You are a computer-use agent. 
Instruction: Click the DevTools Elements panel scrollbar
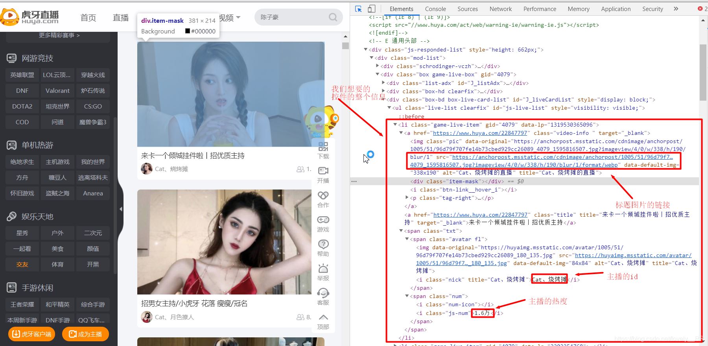[703, 72]
